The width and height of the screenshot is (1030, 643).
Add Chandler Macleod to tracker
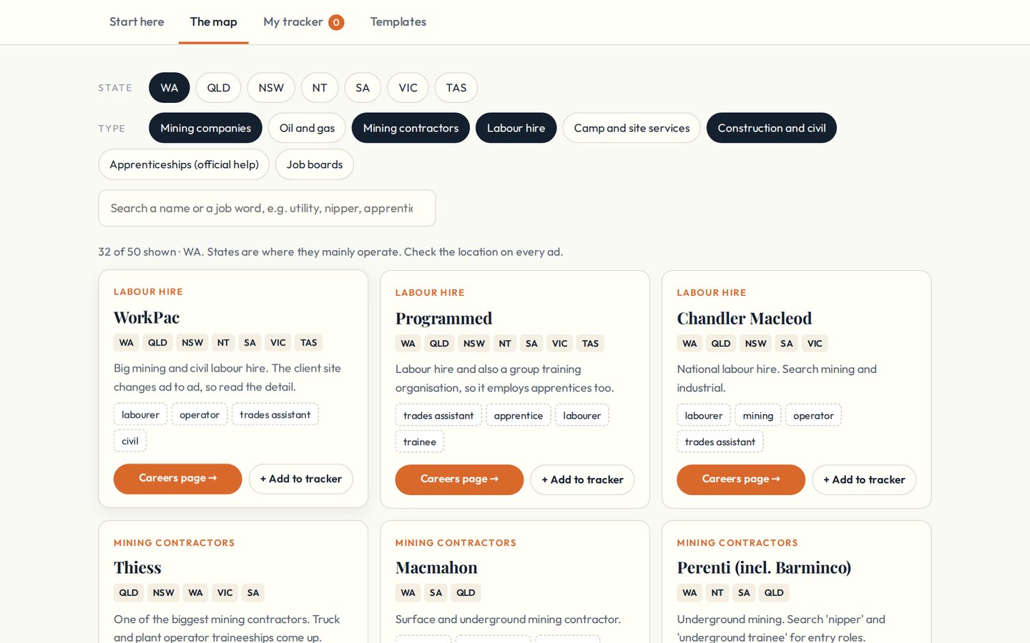864,479
